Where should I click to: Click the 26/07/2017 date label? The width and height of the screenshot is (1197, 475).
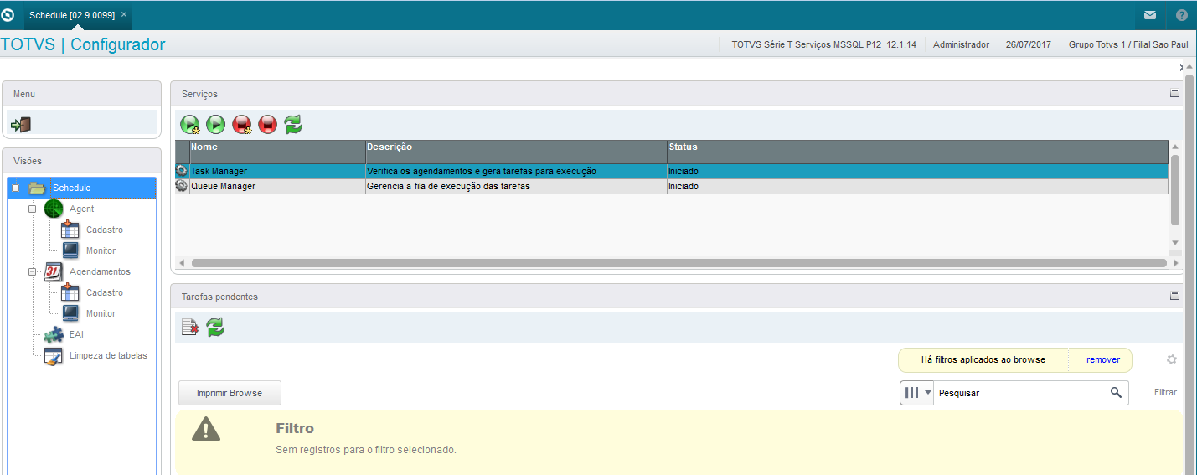point(1029,44)
